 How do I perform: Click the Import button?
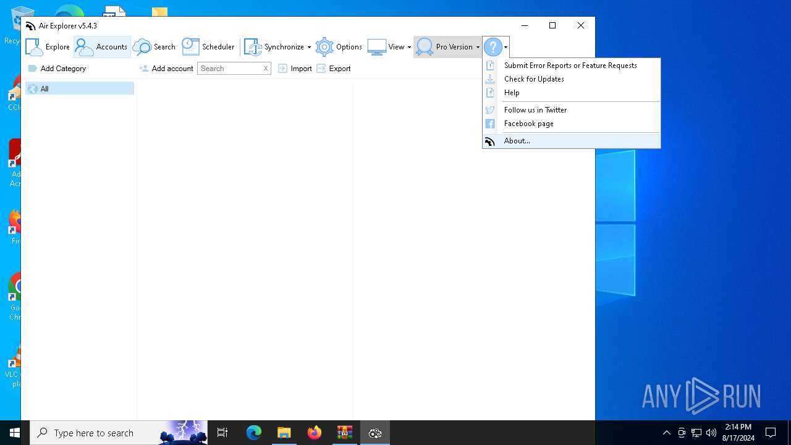[x=295, y=69]
